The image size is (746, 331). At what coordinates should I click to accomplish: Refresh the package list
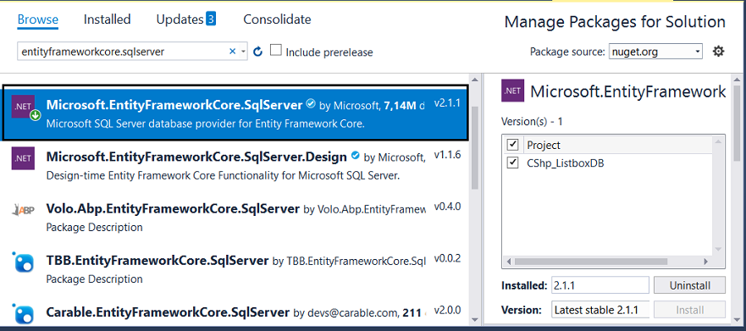tap(258, 52)
